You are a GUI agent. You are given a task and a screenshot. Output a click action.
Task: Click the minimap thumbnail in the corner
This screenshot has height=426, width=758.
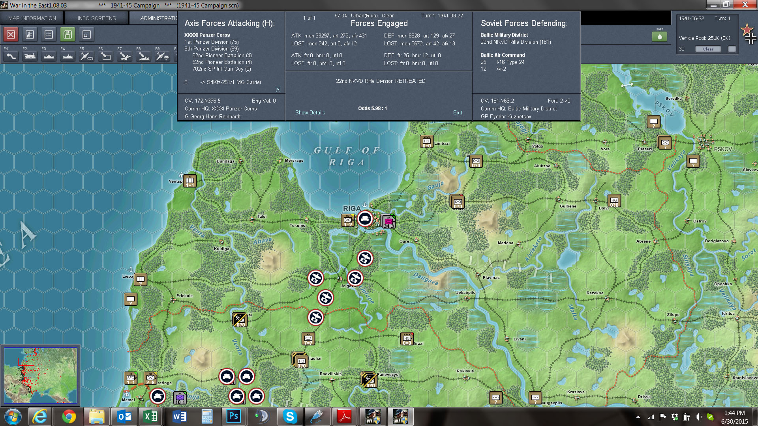tap(40, 376)
